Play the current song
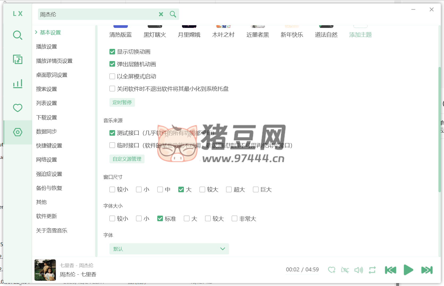 pyautogui.click(x=408, y=270)
